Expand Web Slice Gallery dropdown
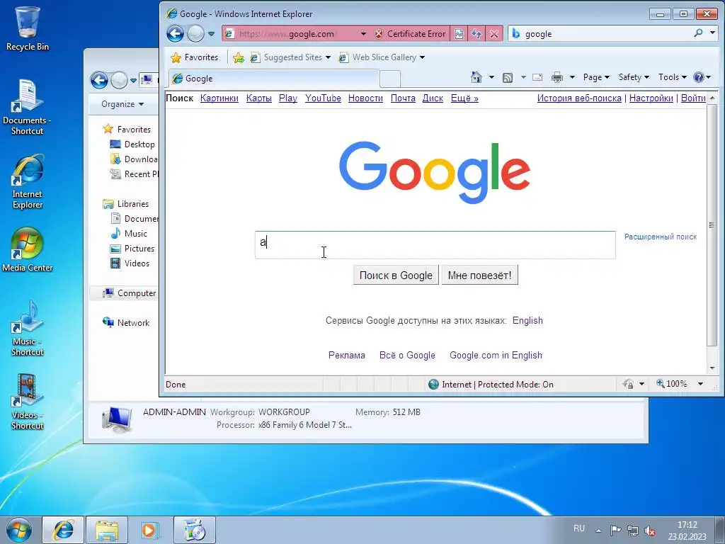Image resolution: width=725 pixels, height=544 pixels. tap(422, 57)
